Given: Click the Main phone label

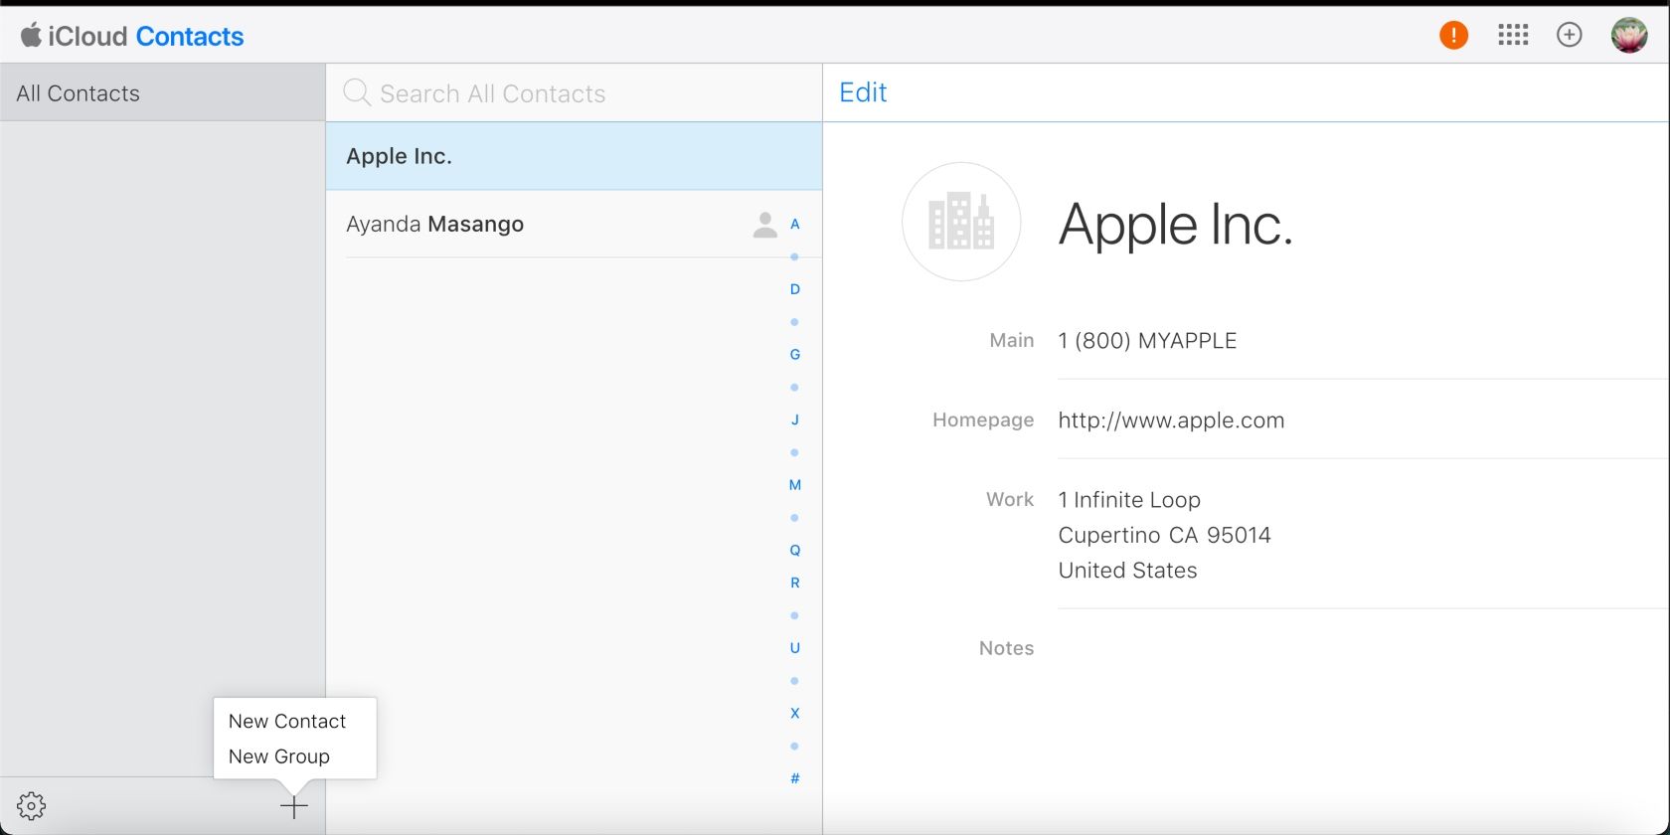Looking at the screenshot, I should click(1012, 340).
